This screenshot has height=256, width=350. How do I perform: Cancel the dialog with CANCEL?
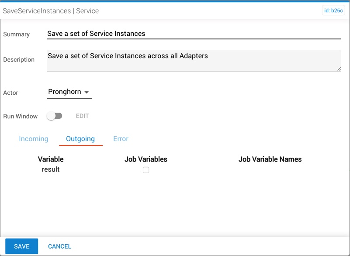59,246
